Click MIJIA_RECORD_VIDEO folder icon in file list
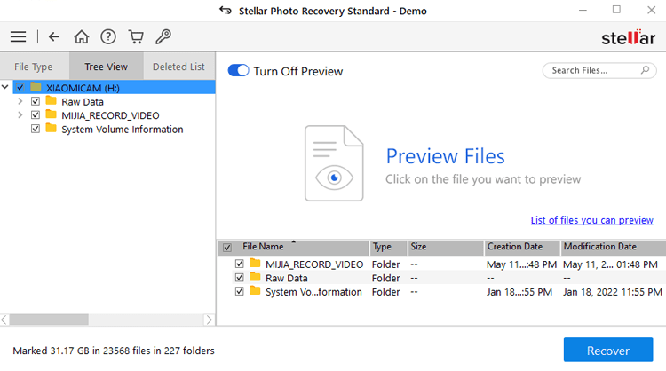 pos(255,264)
